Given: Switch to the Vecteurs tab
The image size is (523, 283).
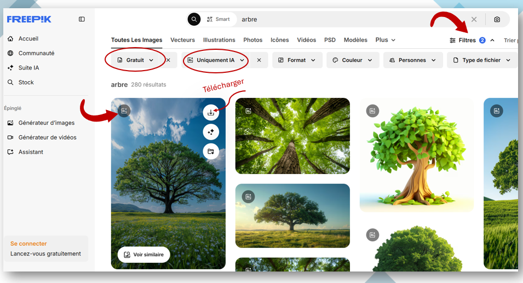Looking at the screenshot, I should 182,40.
